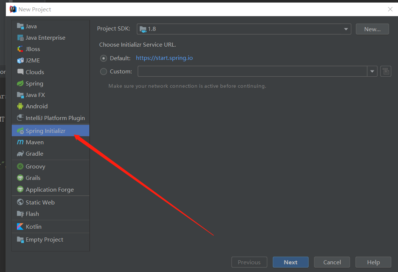Click the IntelliJ Platform Plugin plug icon
398x272 pixels.
(20, 117)
